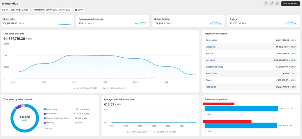
Task: Click the Online Store blue legend square
Action: tap(45, 109)
